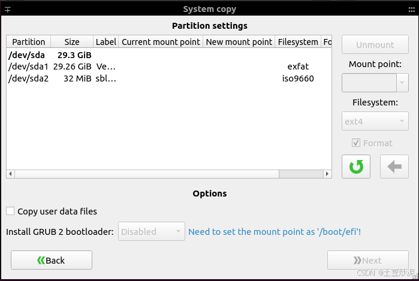Click the pin icon in title bar

click(x=8, y=10)
